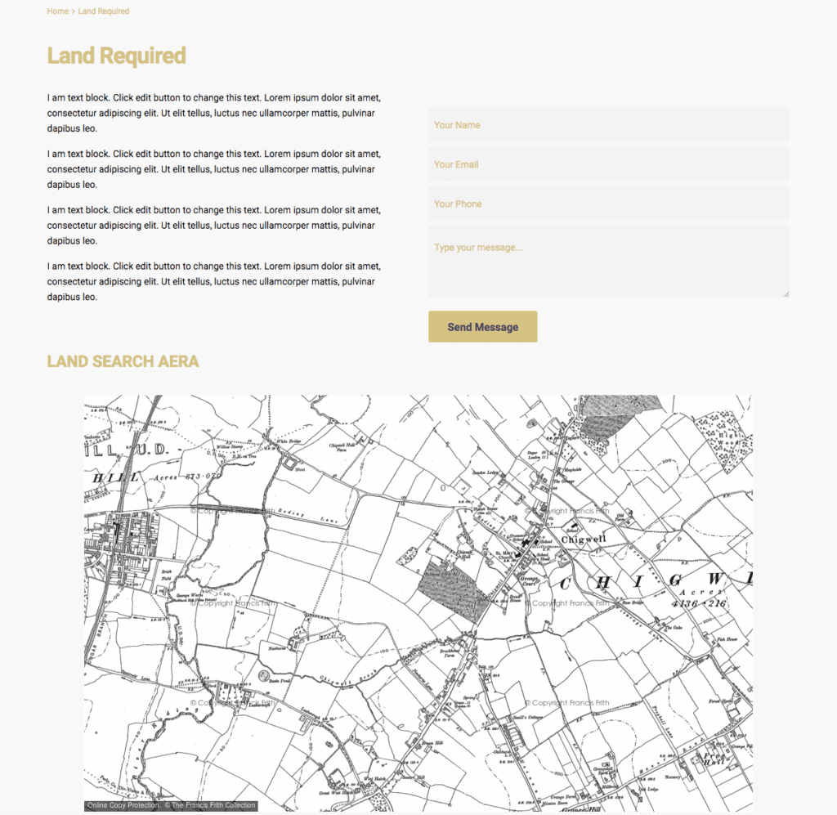
Task: Open the Chigwell map image
Action: click(418, 603)
